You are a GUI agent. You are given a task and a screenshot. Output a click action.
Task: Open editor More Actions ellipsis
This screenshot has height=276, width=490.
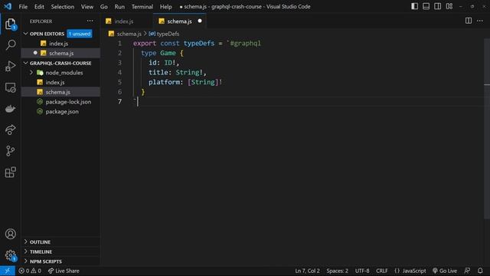coord(480,21)
